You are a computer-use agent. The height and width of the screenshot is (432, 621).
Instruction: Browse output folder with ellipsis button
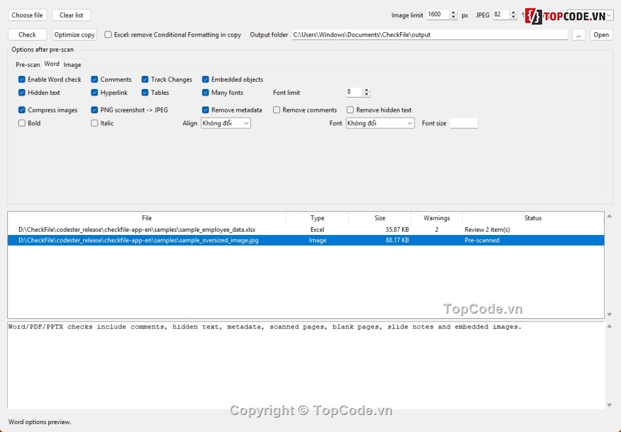pyautogui.click(x=579, y=35)
